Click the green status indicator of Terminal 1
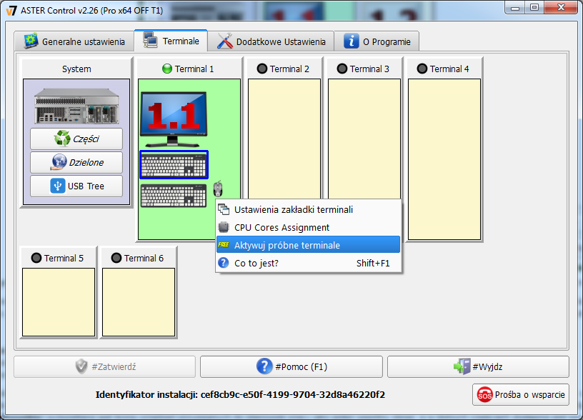Image resolution: width=583 pixels, height=420 pixels. (x=167, y=69)
